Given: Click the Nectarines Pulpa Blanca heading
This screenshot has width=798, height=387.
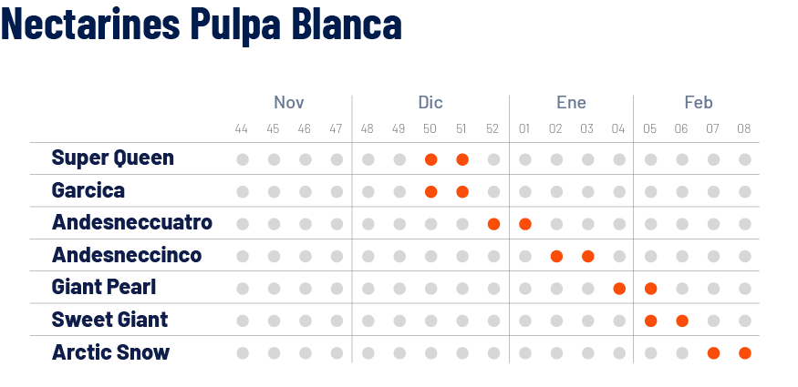Looking at the screenshot, I should [202, 23].
